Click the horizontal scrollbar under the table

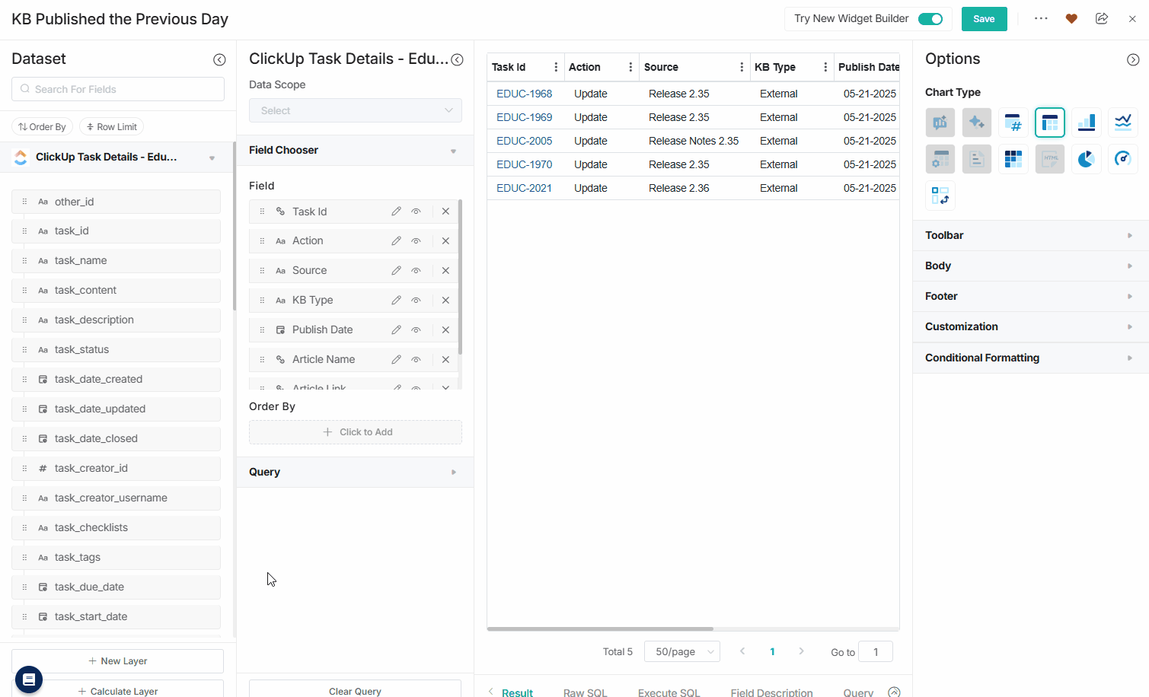[x=600, y=629]
